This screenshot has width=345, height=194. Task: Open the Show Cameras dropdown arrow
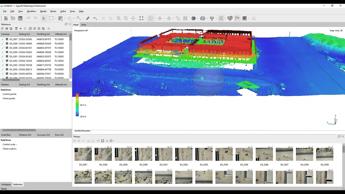click(x=207, y=18)
